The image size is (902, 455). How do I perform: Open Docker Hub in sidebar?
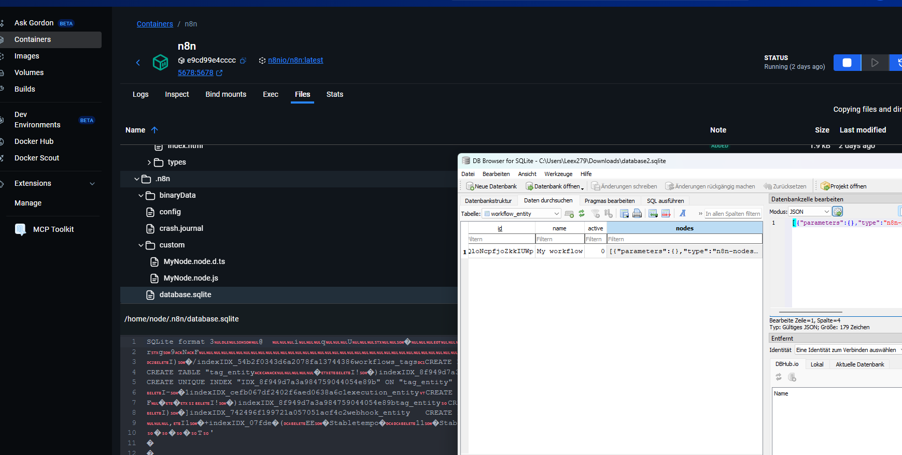(x=34, y=141)
